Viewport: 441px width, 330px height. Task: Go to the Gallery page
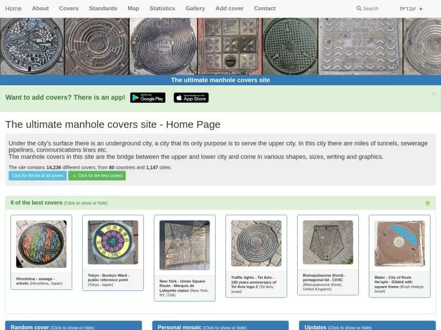(x=195, y=8)
